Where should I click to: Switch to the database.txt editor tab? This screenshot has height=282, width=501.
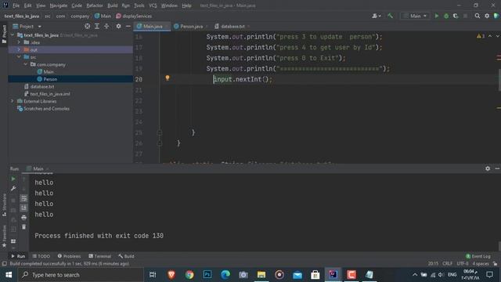(x=232, y=26)
